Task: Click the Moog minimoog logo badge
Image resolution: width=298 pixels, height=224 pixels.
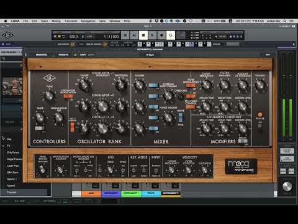Action: [x=241, y=166]
